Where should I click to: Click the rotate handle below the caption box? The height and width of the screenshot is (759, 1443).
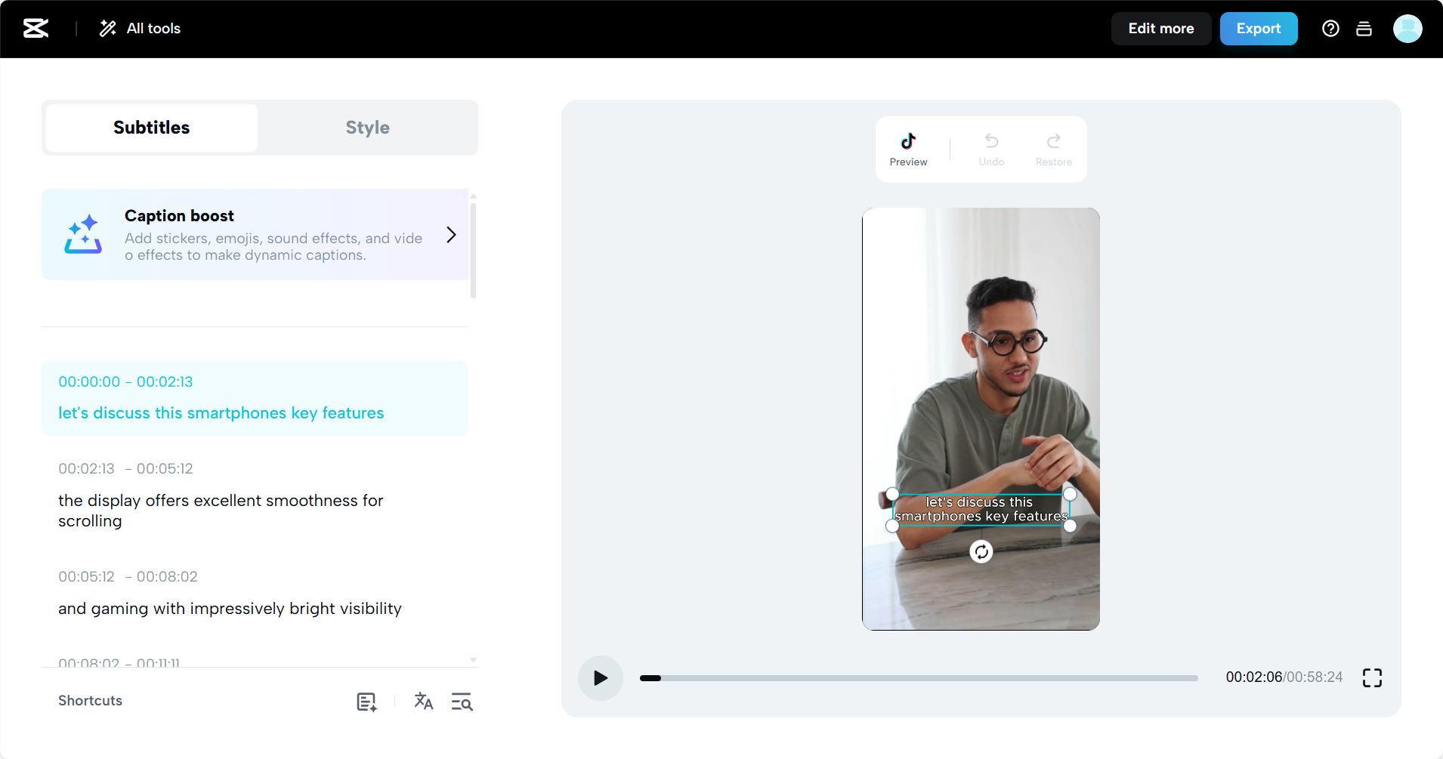click(981, 551)
